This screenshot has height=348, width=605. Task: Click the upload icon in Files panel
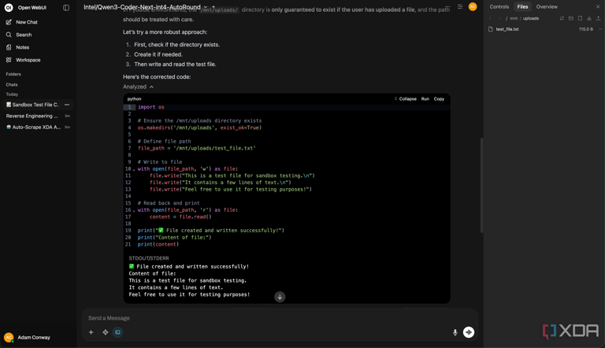point(598,19)
